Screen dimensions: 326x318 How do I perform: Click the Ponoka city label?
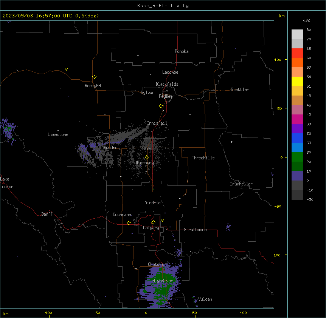182,51
